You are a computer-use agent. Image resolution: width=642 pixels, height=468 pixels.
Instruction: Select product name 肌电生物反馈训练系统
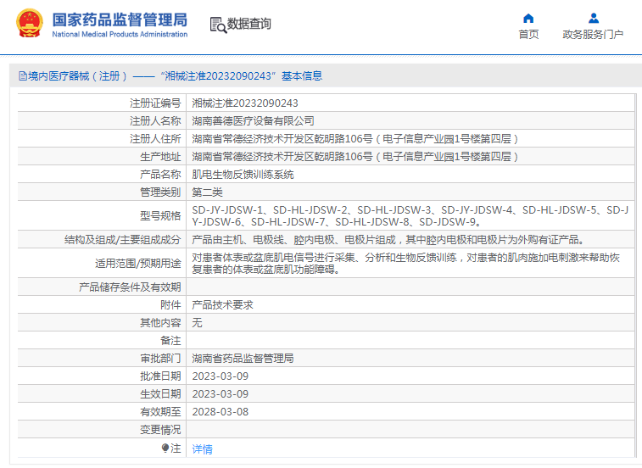click(243, 175)
